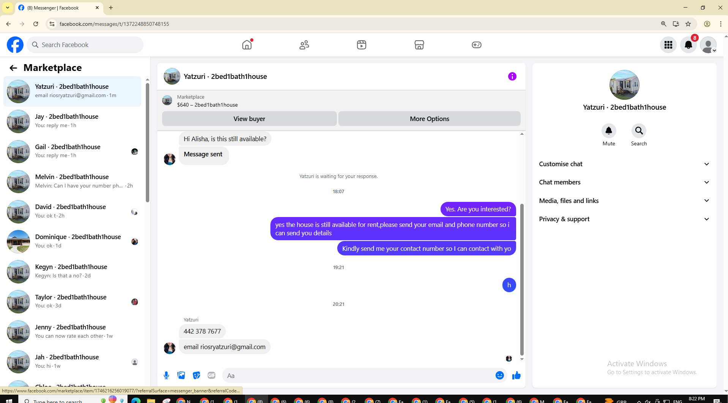Open the Taylor 2bed1bath1house conversation
Viewport: 728px width, 403px height.
coord(73,302)
